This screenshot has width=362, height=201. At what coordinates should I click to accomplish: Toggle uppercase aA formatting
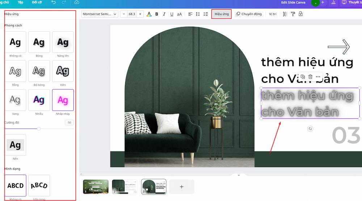180,14
